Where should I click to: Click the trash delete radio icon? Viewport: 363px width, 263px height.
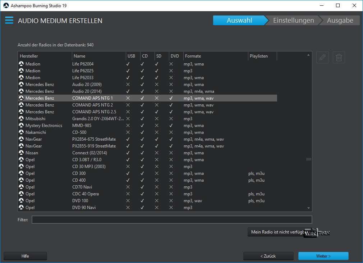point(339,57)
